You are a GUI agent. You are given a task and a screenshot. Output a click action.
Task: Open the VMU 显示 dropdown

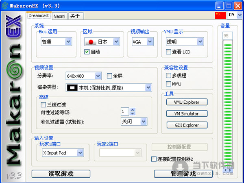point(185,41)
